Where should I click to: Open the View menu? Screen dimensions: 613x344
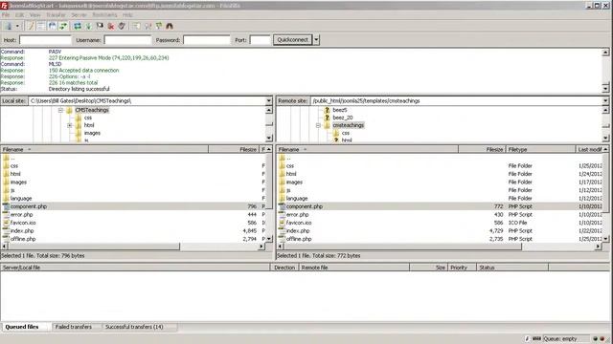(35, 15)
